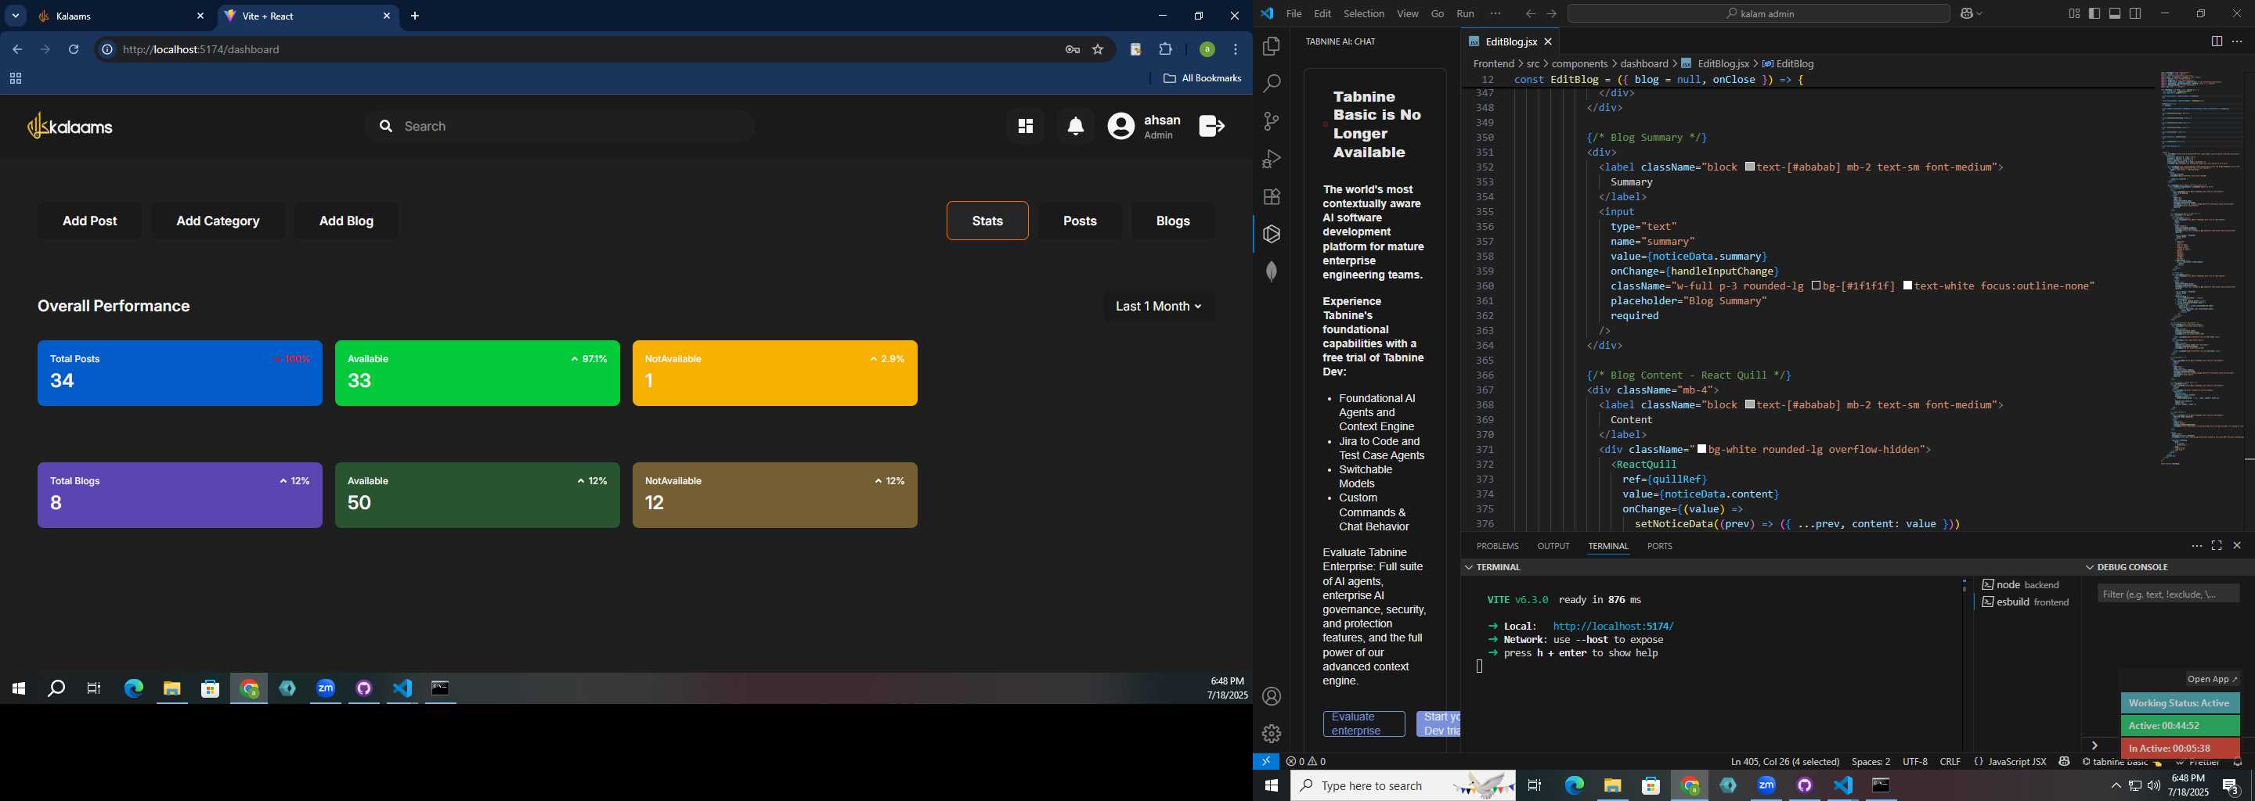Open the Last 1 Month dropdown
This screenshot has height=801, width=2255.
(1158, 307)
